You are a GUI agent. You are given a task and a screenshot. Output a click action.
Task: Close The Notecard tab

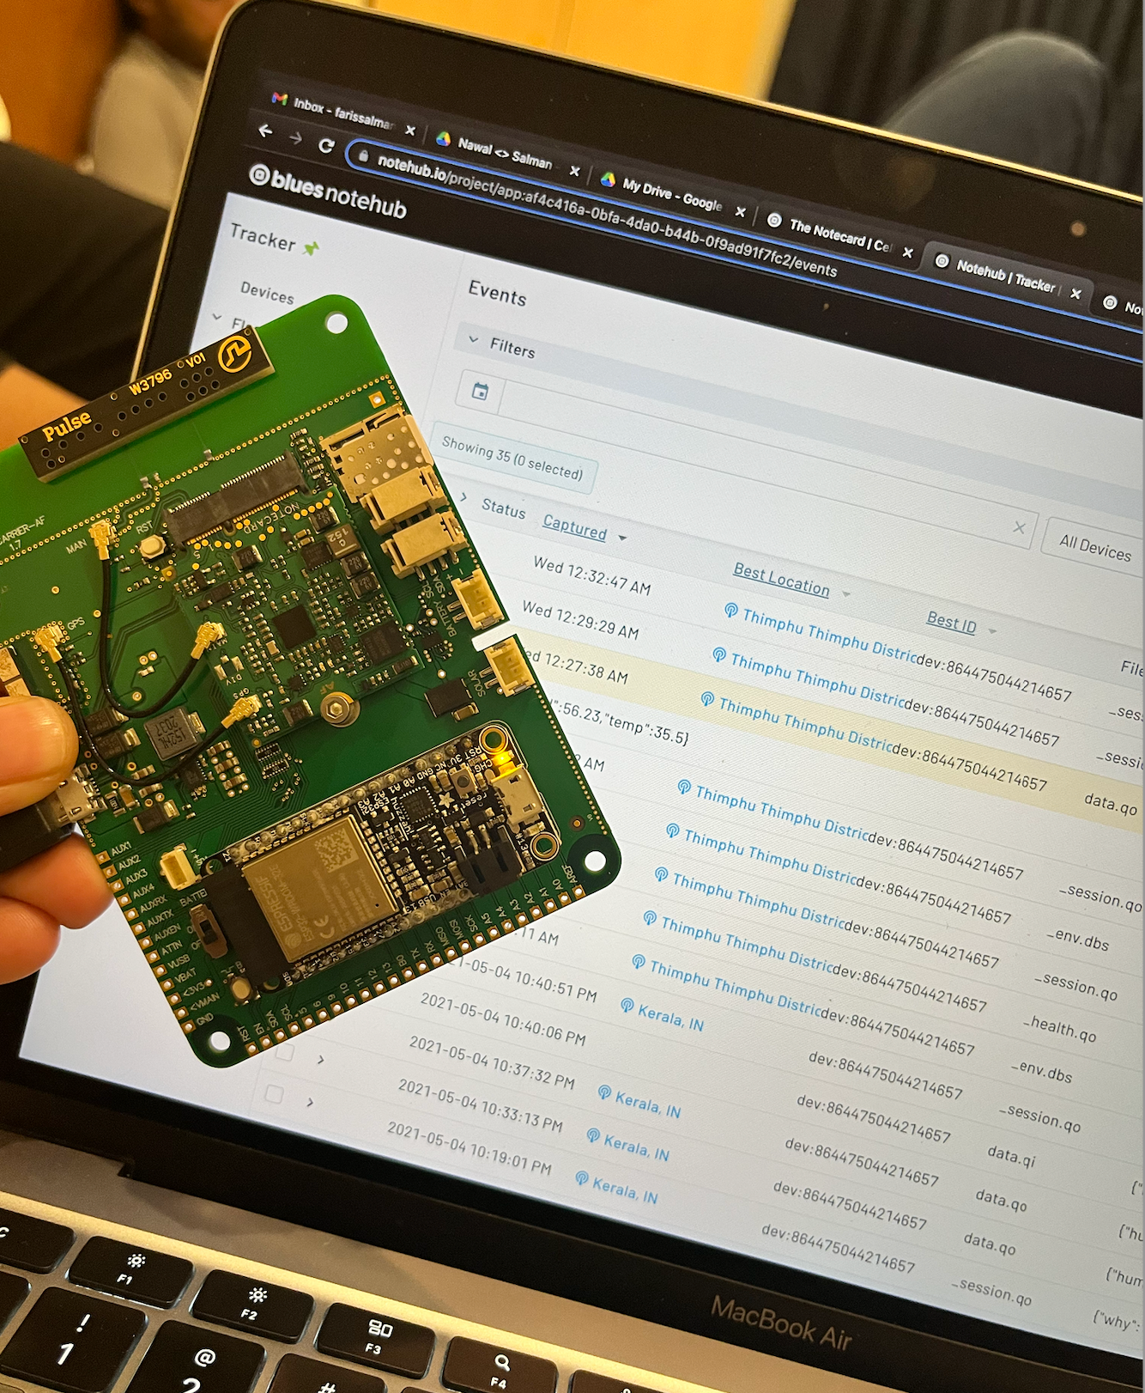pos(907,252)
